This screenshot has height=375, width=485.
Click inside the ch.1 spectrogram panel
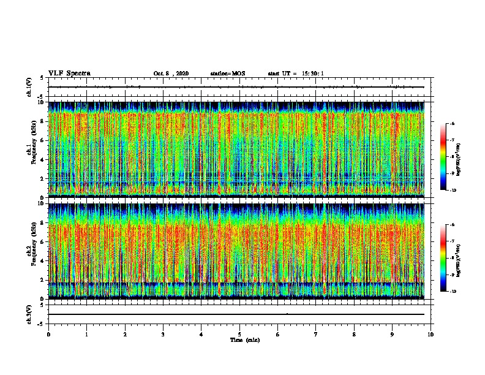[236, 150]
